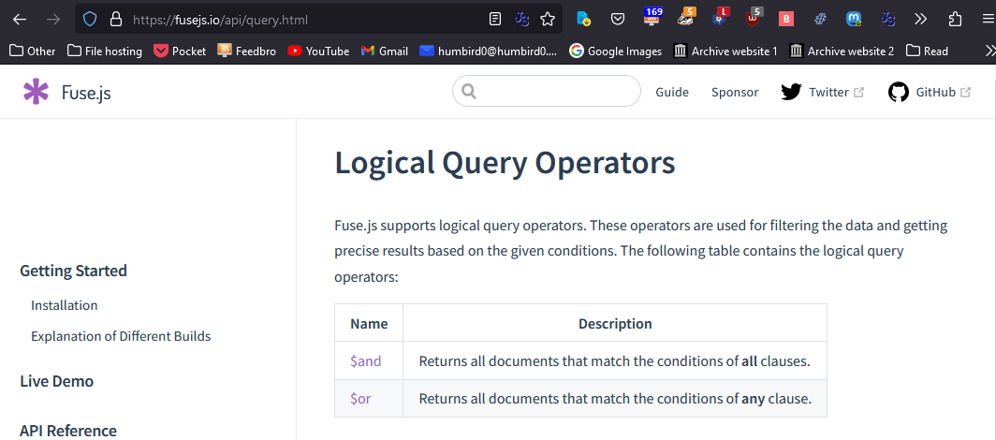Screen dimensions: 996x440
Task: Click the Fuse.js asterisk logo
Action: (x=36, y=92)
